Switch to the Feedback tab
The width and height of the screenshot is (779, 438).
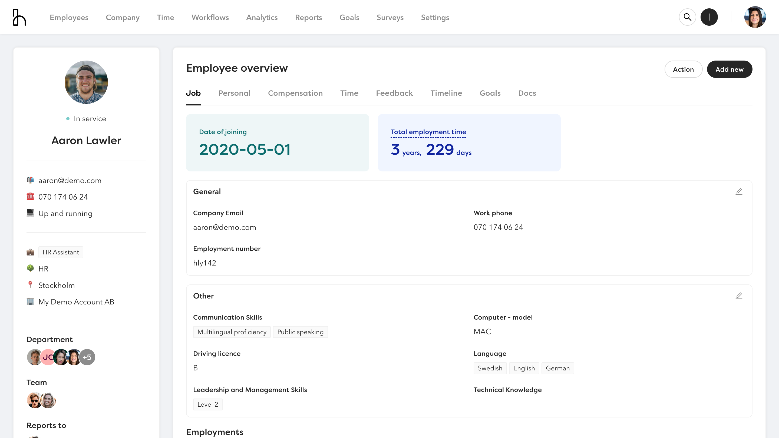pos(394,93)
